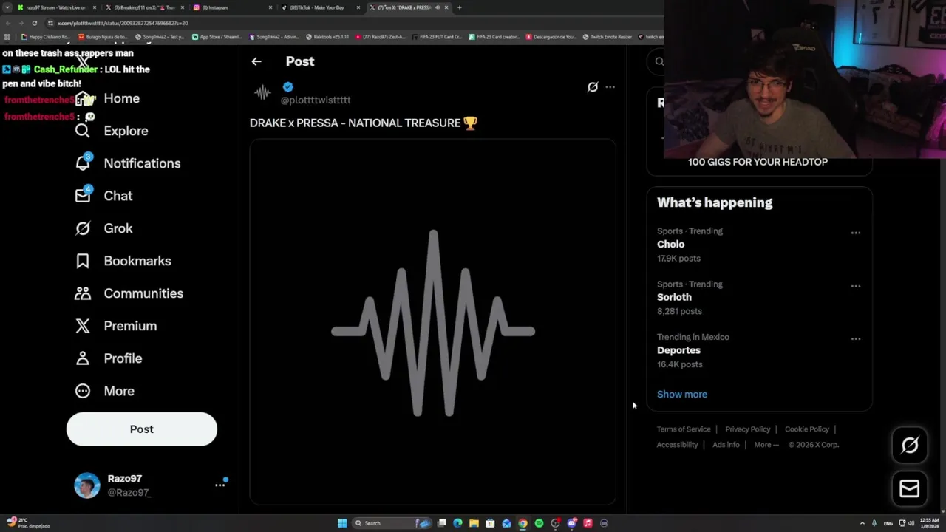
Task: Open Accessibility footer link
Action: [x=677, y=445]
